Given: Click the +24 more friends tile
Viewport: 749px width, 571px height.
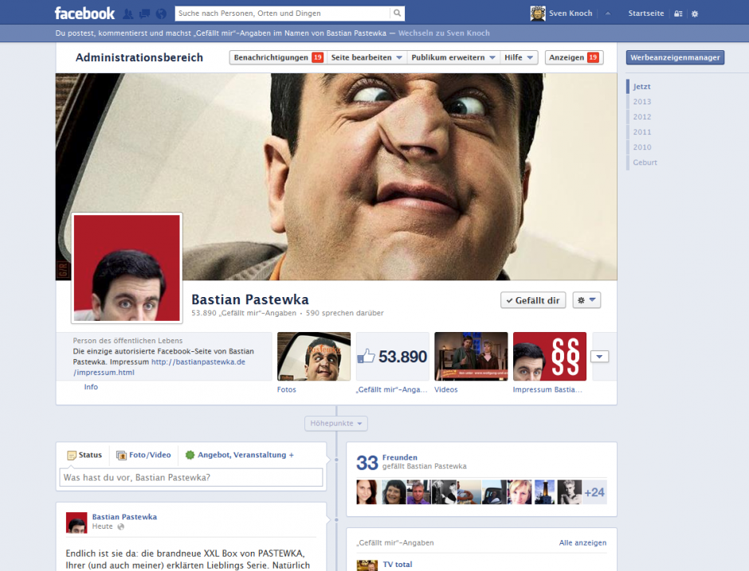Looking at the screenshot, I should tap(594, 492).
